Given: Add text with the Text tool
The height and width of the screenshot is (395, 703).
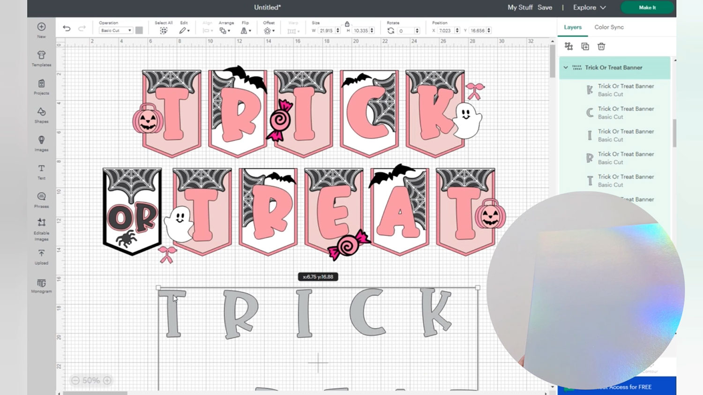Looking at the screenshot, I should click(x=41, y=171).
